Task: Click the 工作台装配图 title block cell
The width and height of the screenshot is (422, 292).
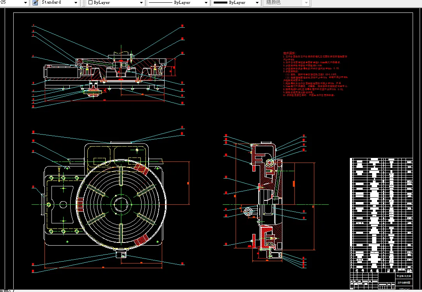Action: click(404, 283)
